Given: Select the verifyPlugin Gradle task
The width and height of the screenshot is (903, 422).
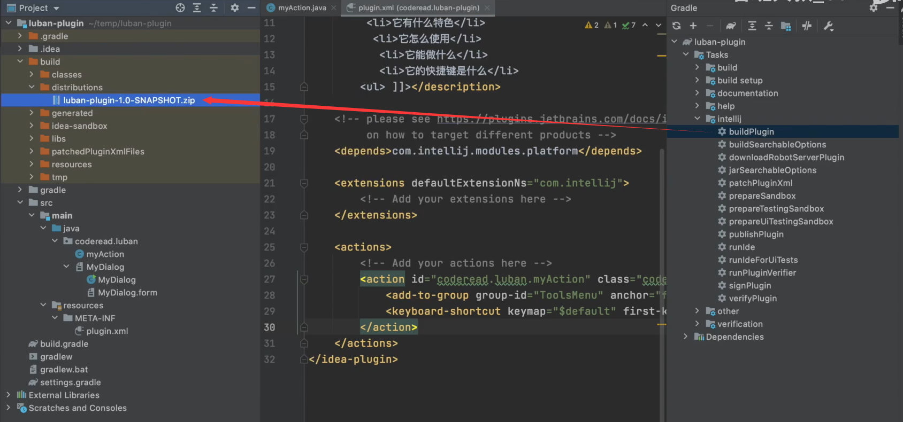Looking at the screenshot, I should coord(753,298).
